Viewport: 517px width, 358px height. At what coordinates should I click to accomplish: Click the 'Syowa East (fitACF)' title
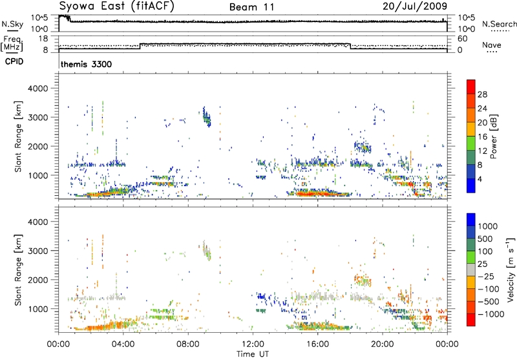point(116,6)
